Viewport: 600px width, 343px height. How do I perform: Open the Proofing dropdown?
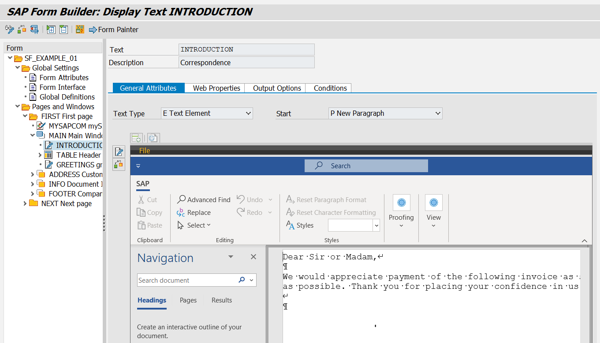(401, 225)
